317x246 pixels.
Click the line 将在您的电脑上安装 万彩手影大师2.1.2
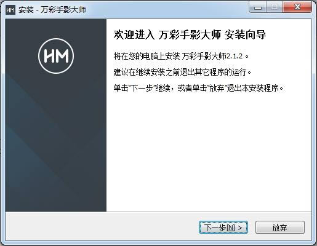coord(181,56)
